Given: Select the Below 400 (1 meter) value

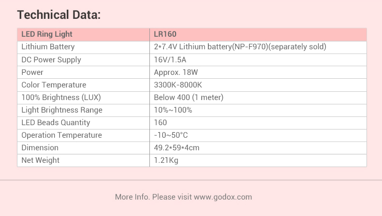Looking at the screenshot, I should click(189, 97).
